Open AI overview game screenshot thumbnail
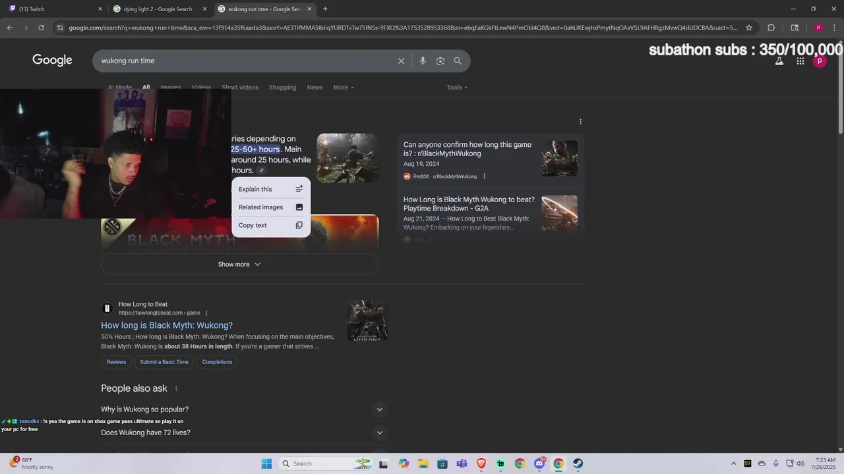Screen dimensions: 844x474 (347, 158)
